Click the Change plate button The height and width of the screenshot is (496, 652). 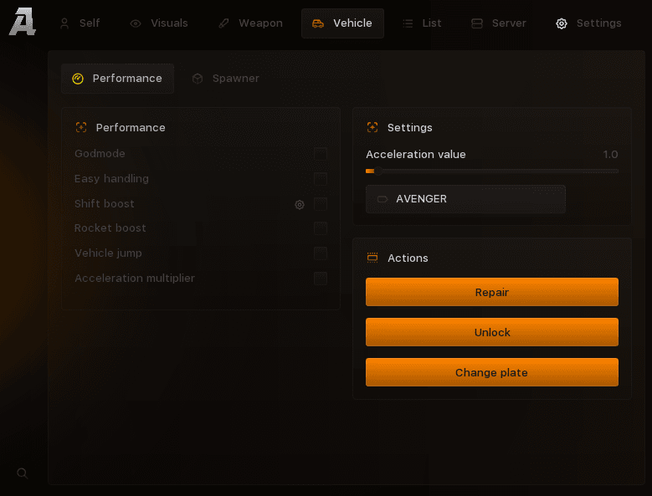coord(492,372)
